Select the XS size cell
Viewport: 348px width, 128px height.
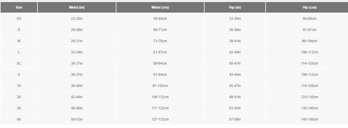point(19,19)
